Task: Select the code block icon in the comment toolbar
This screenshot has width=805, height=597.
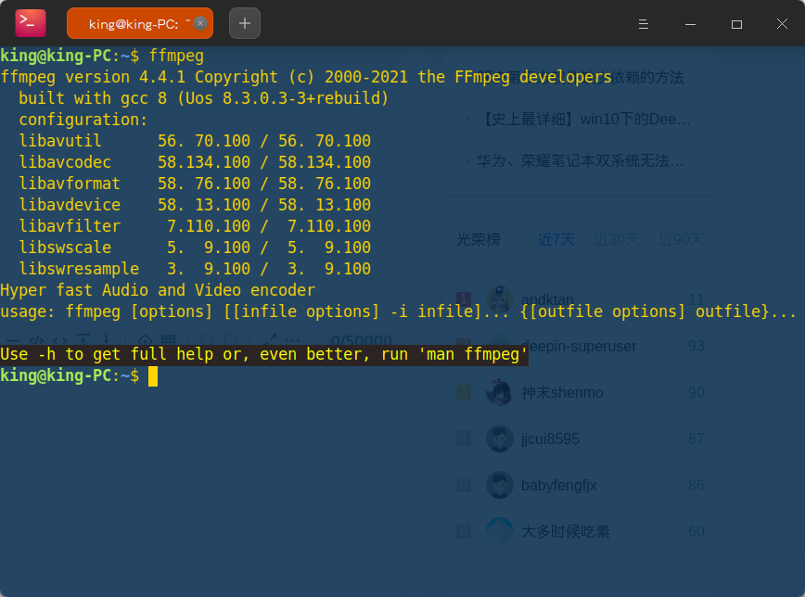Action: coord(37,338)
